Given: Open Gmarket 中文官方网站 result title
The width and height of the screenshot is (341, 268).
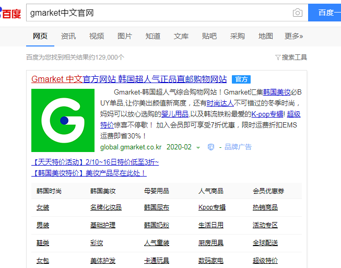Looking at the screenshot, I should (129, 79).
